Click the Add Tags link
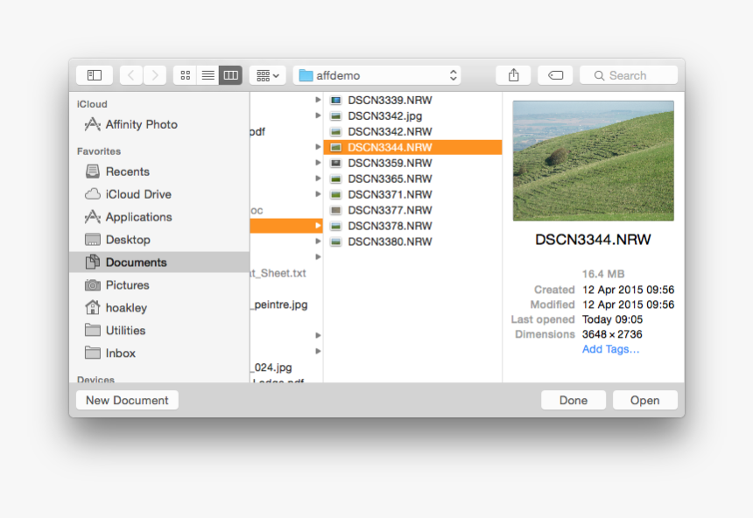Viewport: 753px width, 518px height. [610, 349]
